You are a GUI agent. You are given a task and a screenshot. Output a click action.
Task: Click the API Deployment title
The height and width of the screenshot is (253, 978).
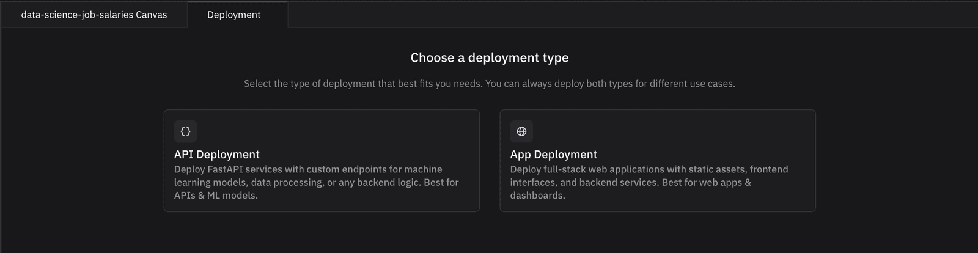[216, 155]
